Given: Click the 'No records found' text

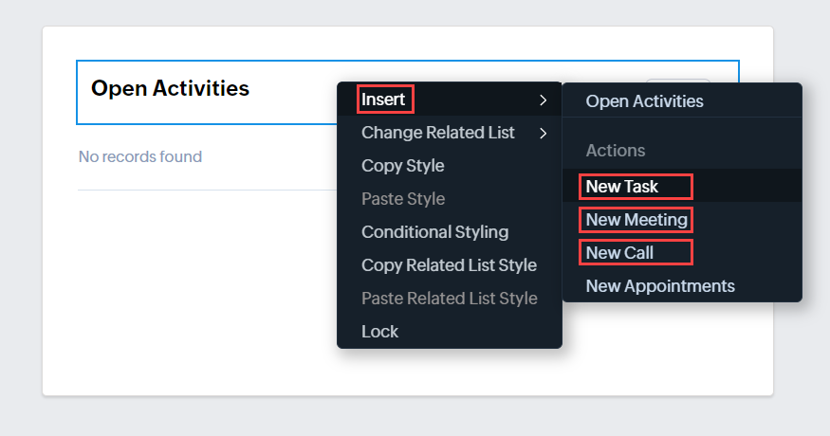Looking at the screenshot, I should tap(139, 156).
